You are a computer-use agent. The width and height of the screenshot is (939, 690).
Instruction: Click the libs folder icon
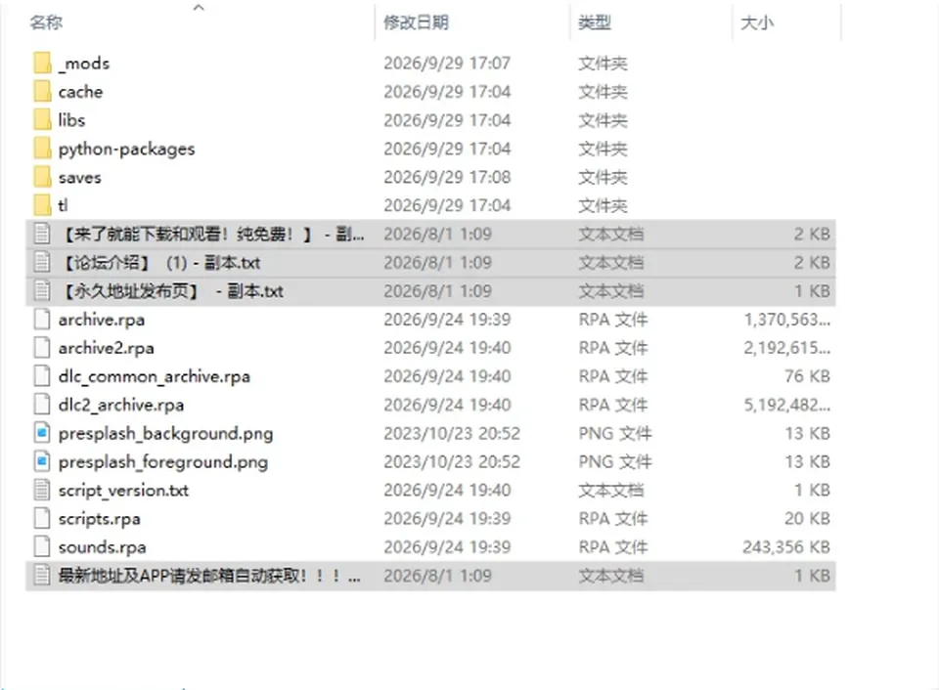tap(42, 119)
